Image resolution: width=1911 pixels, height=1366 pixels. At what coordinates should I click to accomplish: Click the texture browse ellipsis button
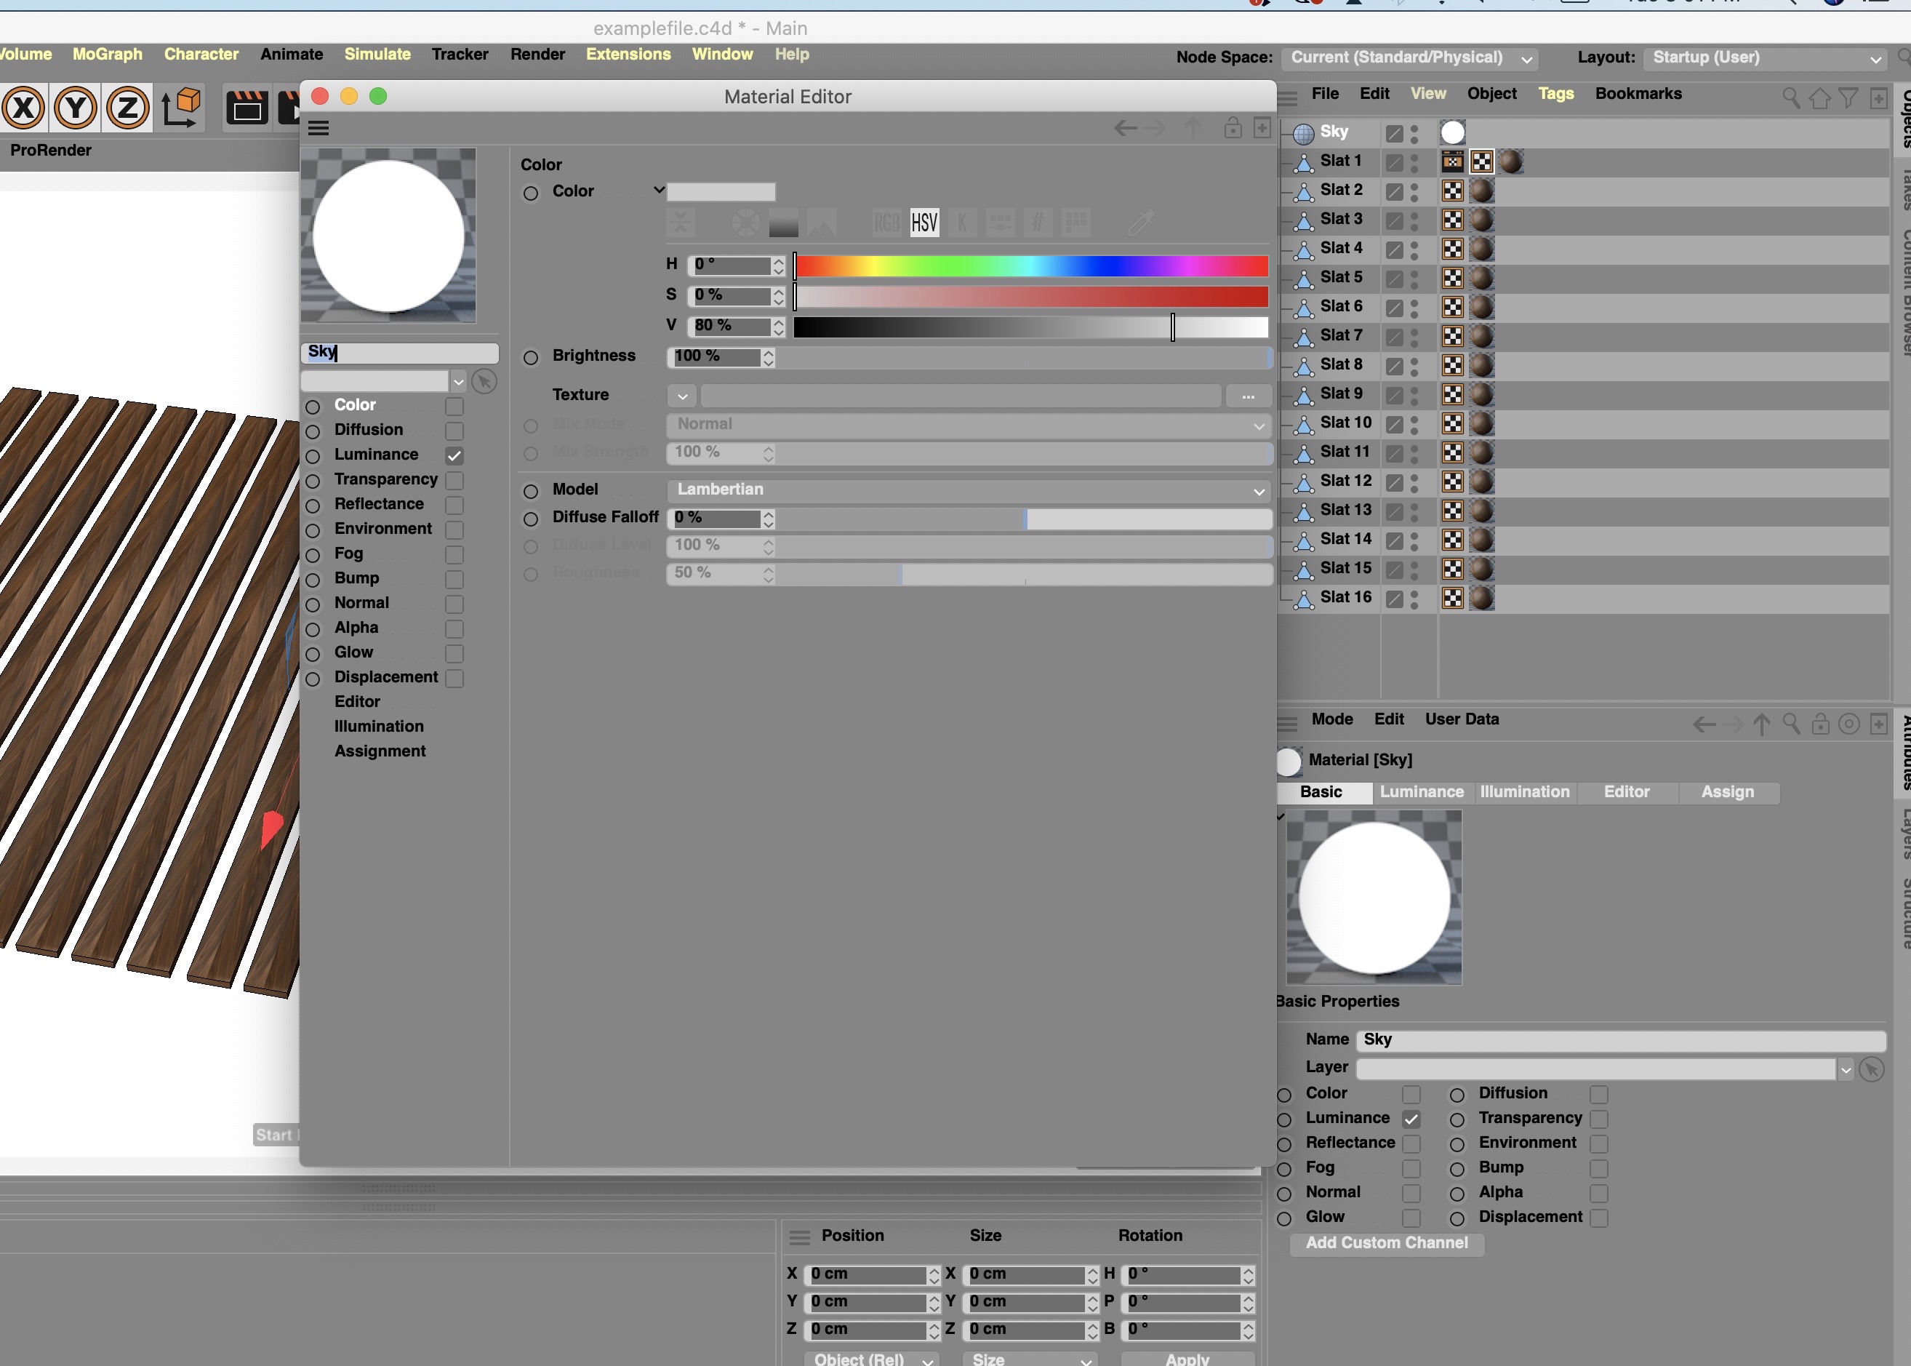pyautogui.click(x=1248, y=396)
